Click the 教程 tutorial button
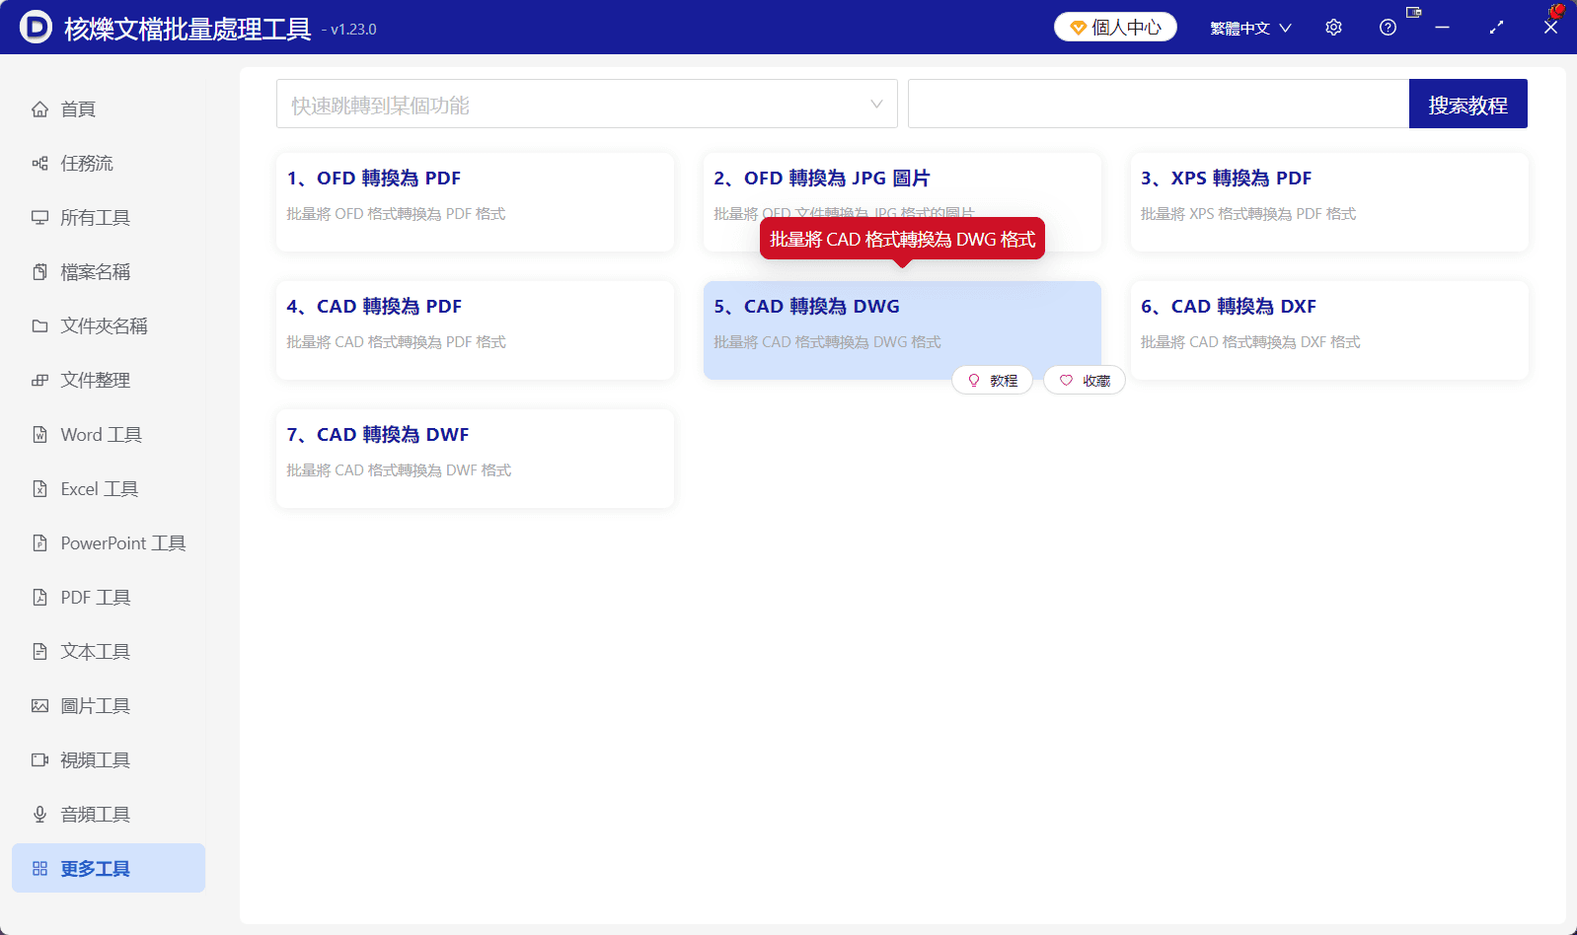The height and width of the screenshot is (935, 1577). (x=992, y=380)
